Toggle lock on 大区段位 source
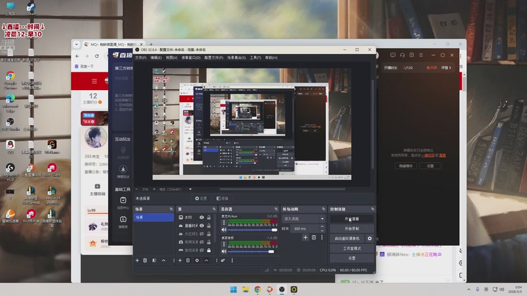527x296 pixels. (209, 234)
